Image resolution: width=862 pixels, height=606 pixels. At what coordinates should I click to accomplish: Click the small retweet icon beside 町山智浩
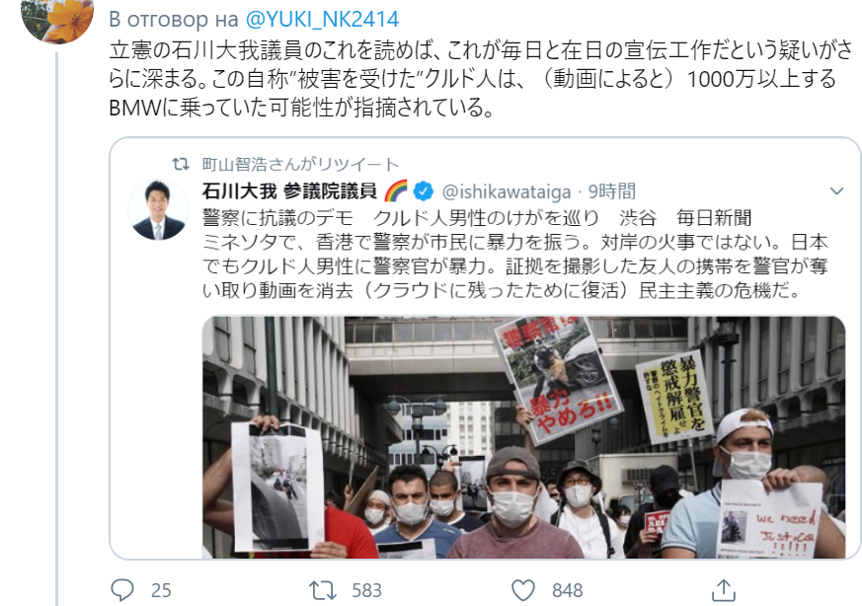pyautogui.click(x=181, y=164)
